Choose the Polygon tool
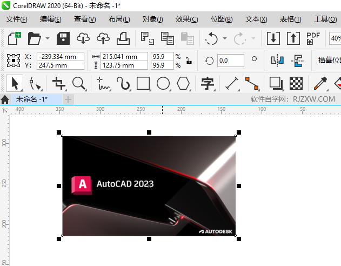 [x=184, y=83]
